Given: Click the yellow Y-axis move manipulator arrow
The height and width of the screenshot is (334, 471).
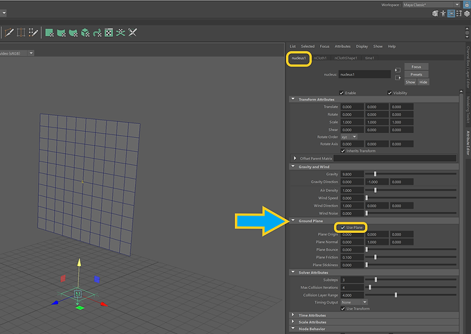Looking at the screenshot, I should [79, 263].
